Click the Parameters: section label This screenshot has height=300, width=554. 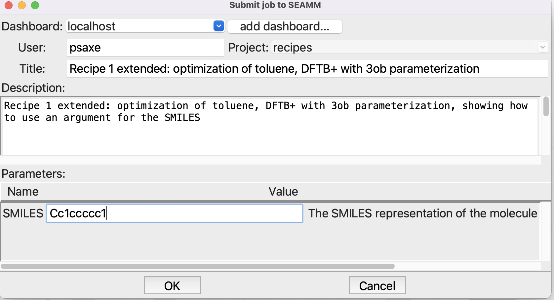(33, 174)
